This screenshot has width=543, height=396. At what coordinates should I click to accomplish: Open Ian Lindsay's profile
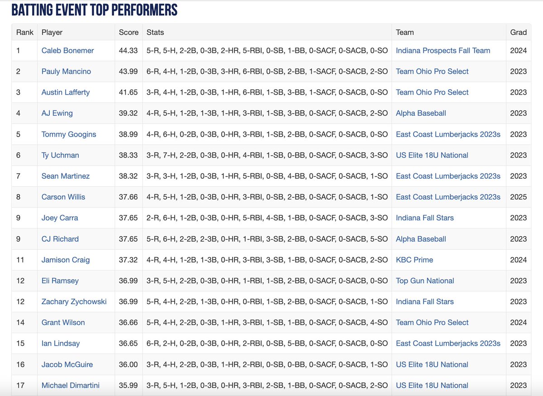pyautogui.click(x=61, y=344)
